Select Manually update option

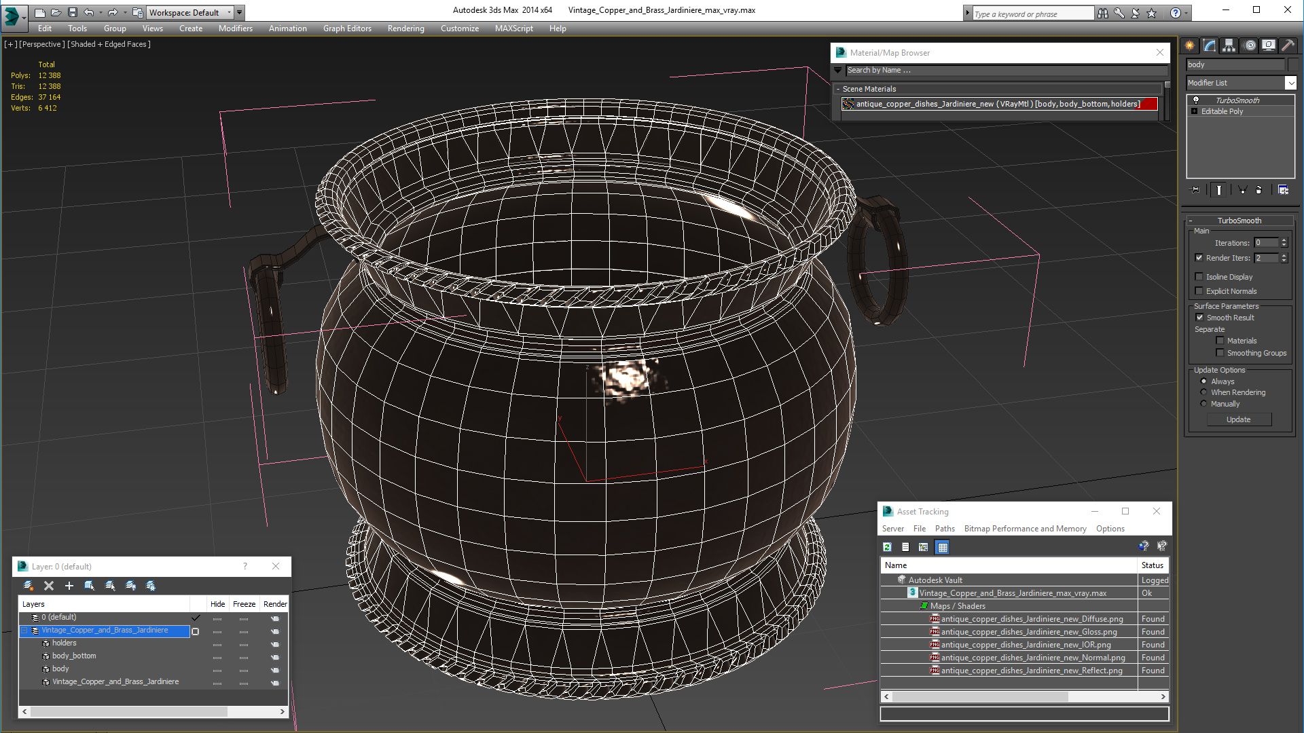point(1203,404)
